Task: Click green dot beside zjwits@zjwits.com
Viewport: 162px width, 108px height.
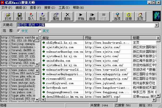Action: [44, 47]
